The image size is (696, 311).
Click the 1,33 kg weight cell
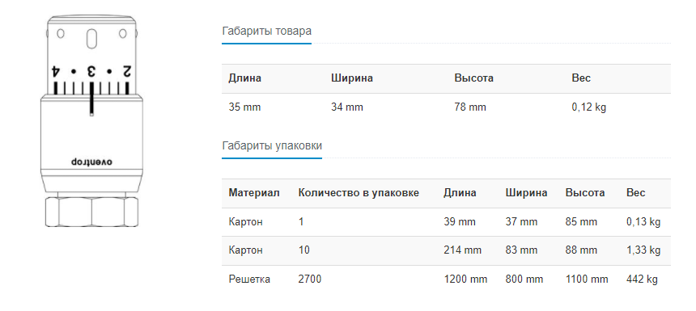pos(643,250)
